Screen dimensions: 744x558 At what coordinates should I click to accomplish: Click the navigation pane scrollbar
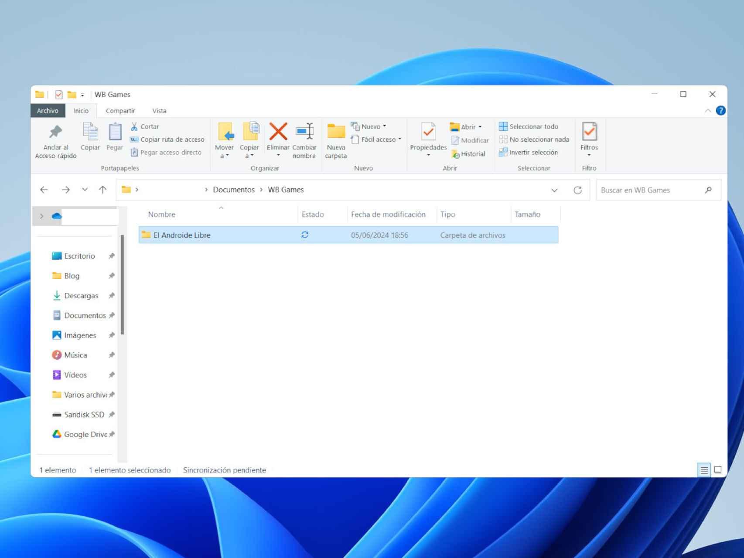(123, 285)
